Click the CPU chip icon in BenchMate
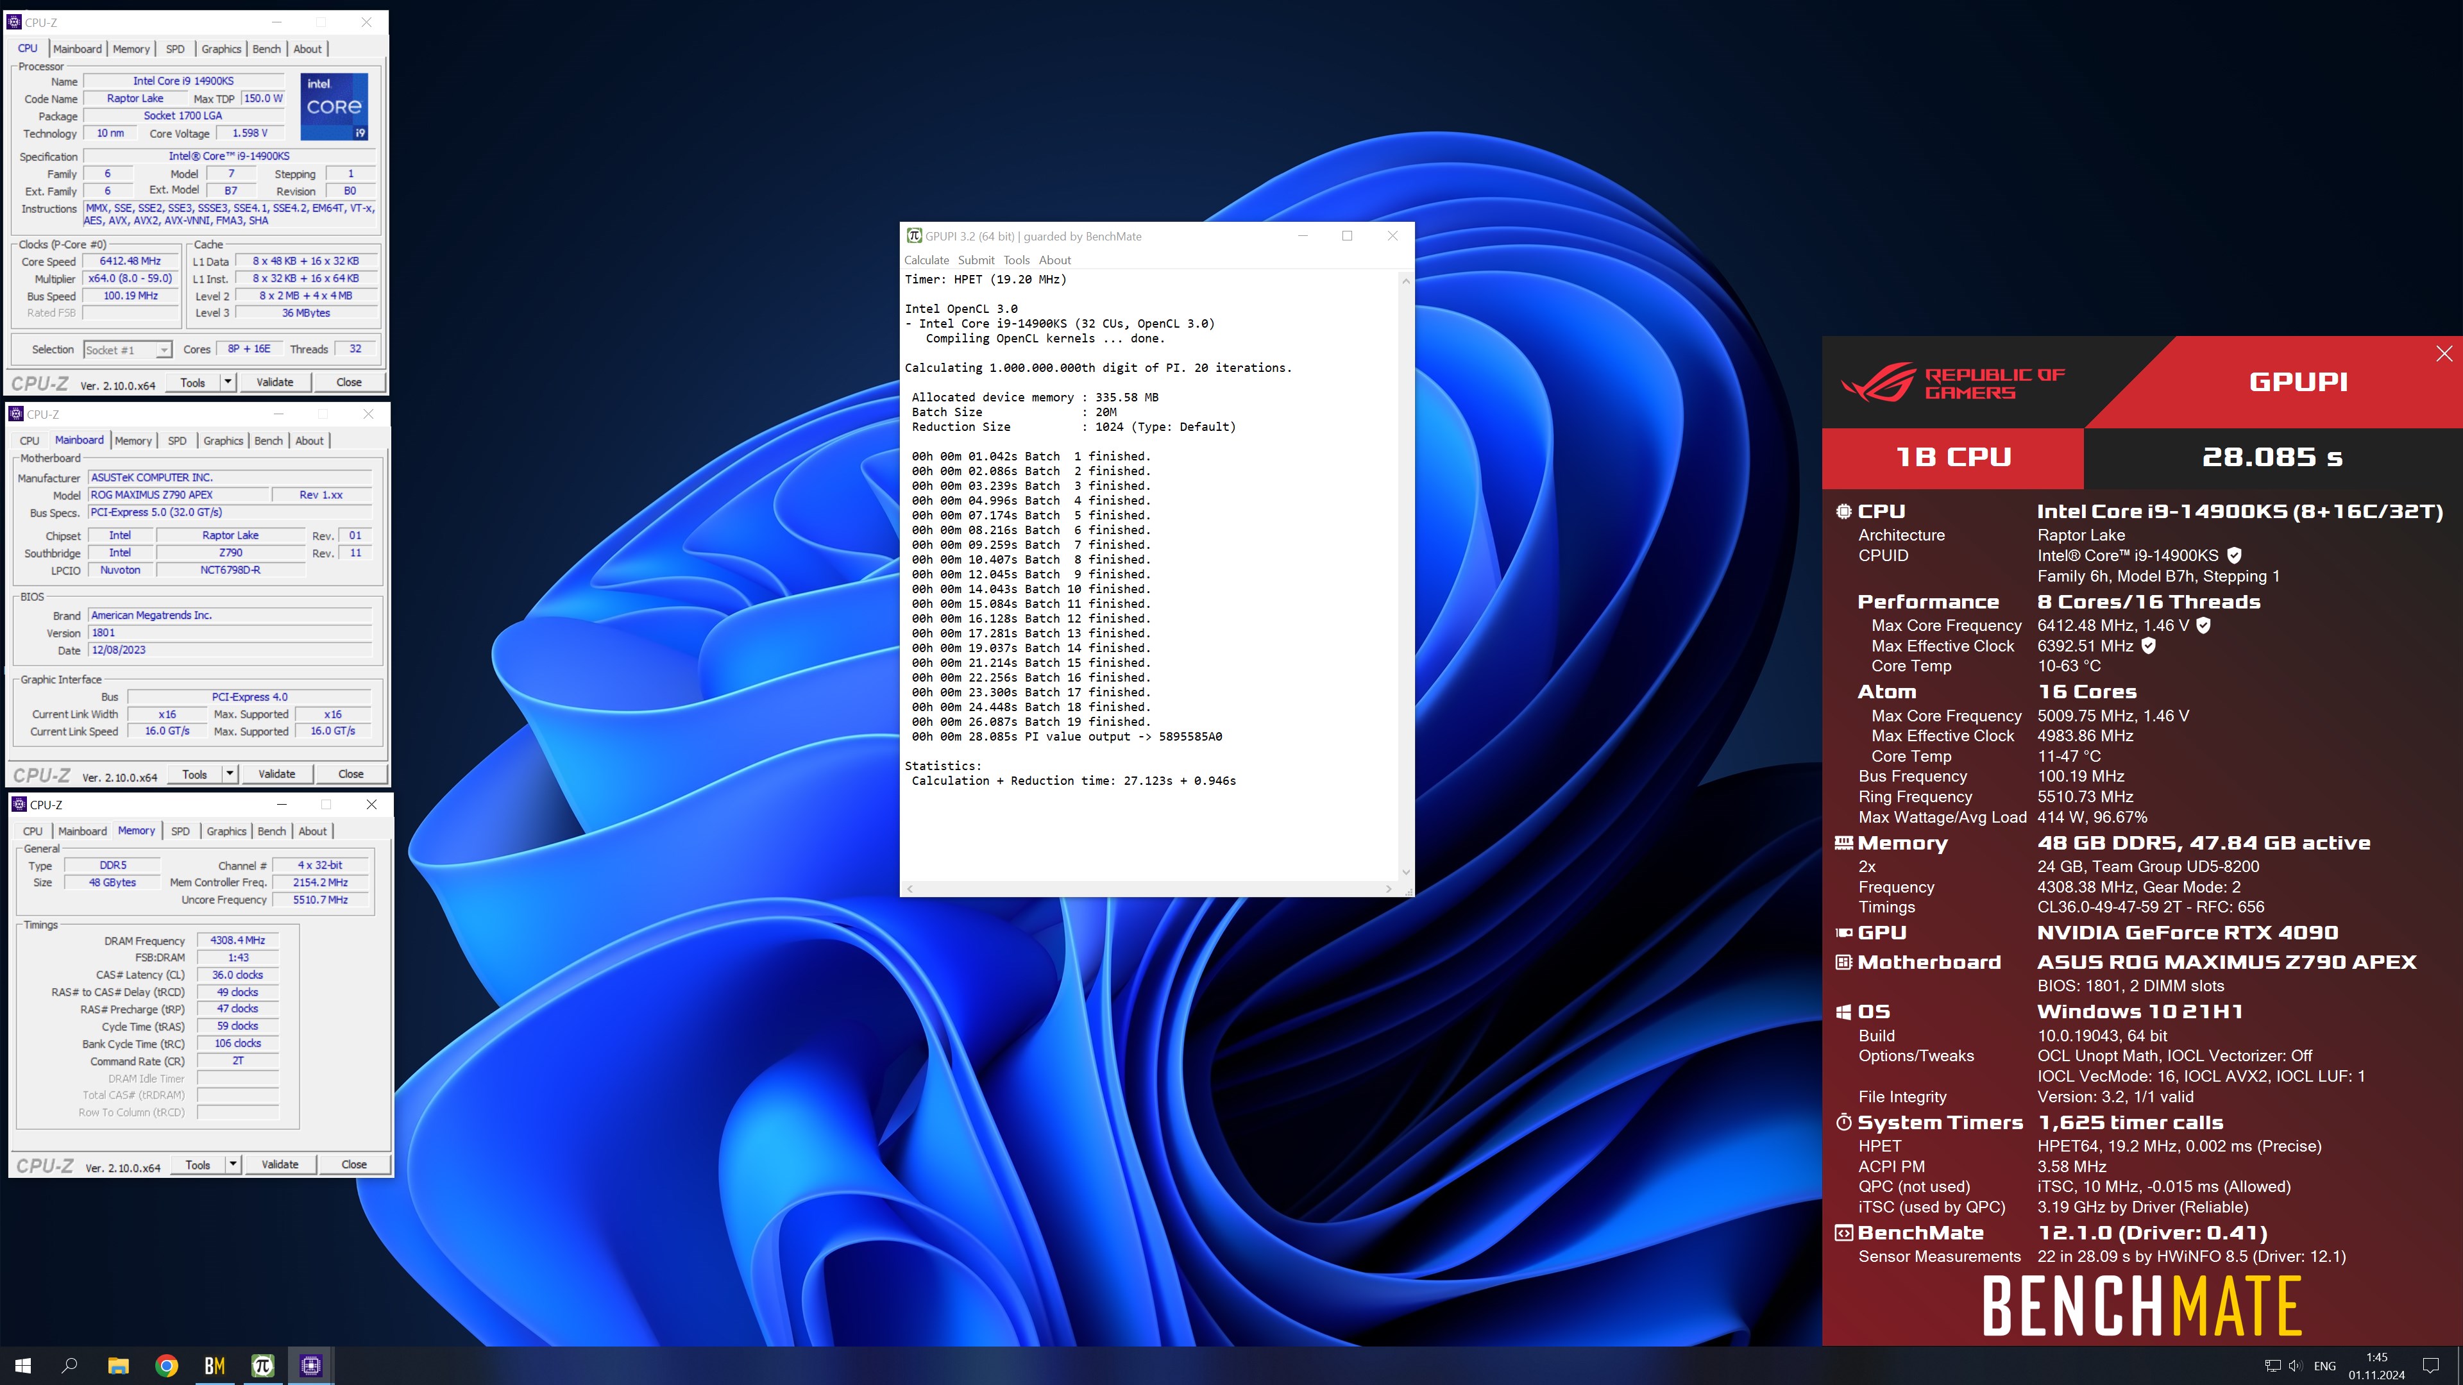Viewport: 2463px width, 1385px height. pos(1843,512)
